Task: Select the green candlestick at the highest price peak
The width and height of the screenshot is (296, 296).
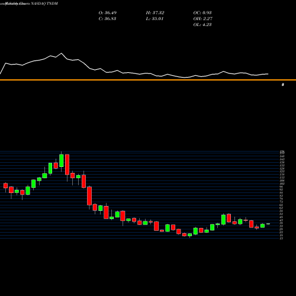Action: [x=62, y=160]
